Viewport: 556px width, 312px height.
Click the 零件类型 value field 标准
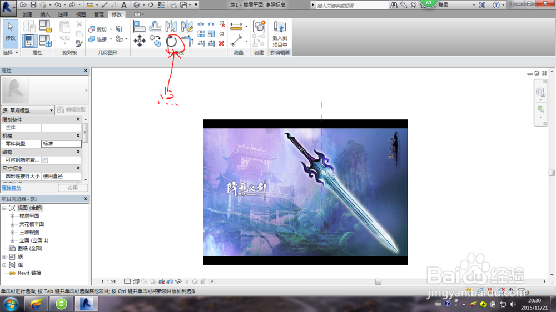pos(61,144)
